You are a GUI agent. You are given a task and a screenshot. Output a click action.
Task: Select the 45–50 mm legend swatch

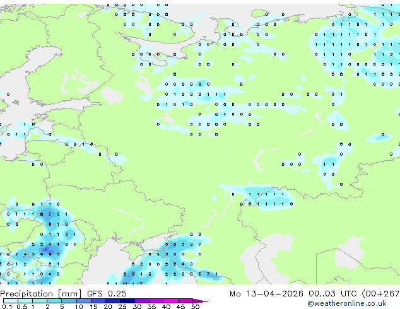185,301
